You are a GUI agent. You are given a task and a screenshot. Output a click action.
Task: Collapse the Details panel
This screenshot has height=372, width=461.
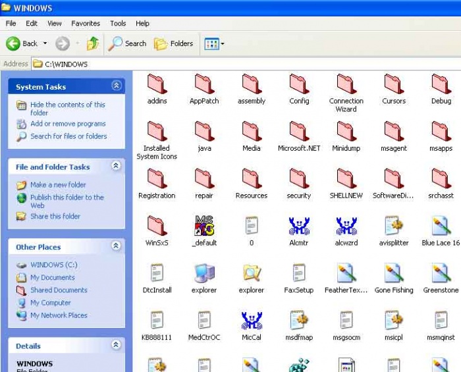tap(116, 344)
